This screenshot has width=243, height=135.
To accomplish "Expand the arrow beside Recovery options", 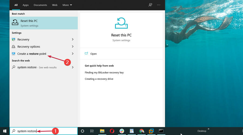I will 73,47.
